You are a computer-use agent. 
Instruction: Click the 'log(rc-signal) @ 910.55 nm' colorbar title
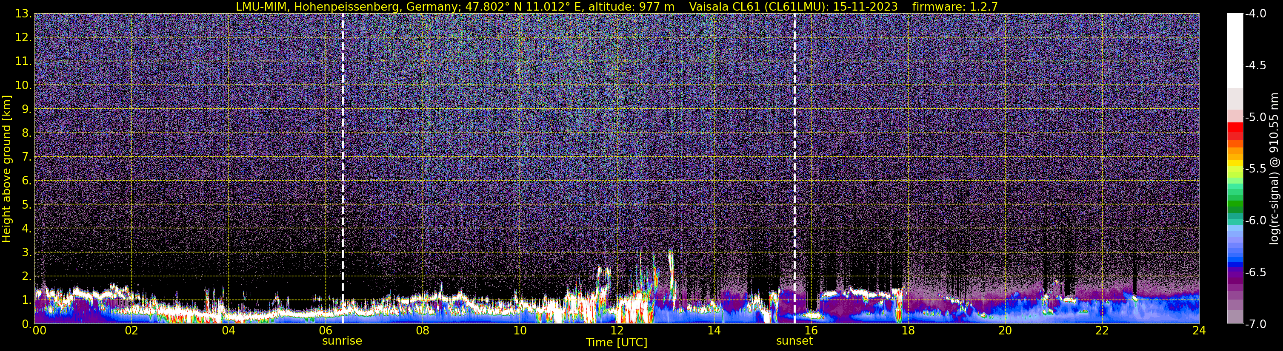click(1274, 169)
